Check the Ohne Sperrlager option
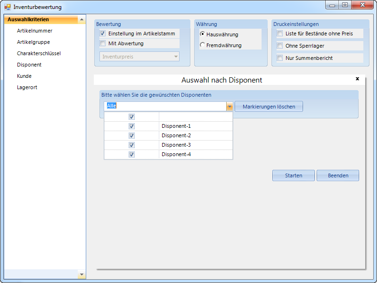Viewport: 377px width, 283px height. tap(280, 46)
